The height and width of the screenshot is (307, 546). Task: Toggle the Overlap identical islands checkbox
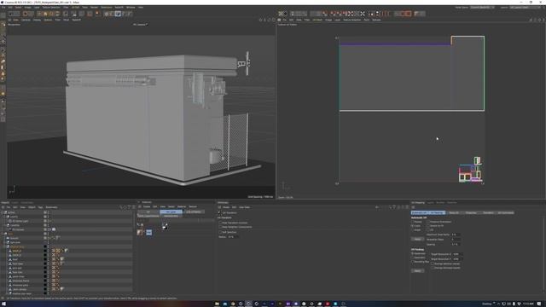433,264
